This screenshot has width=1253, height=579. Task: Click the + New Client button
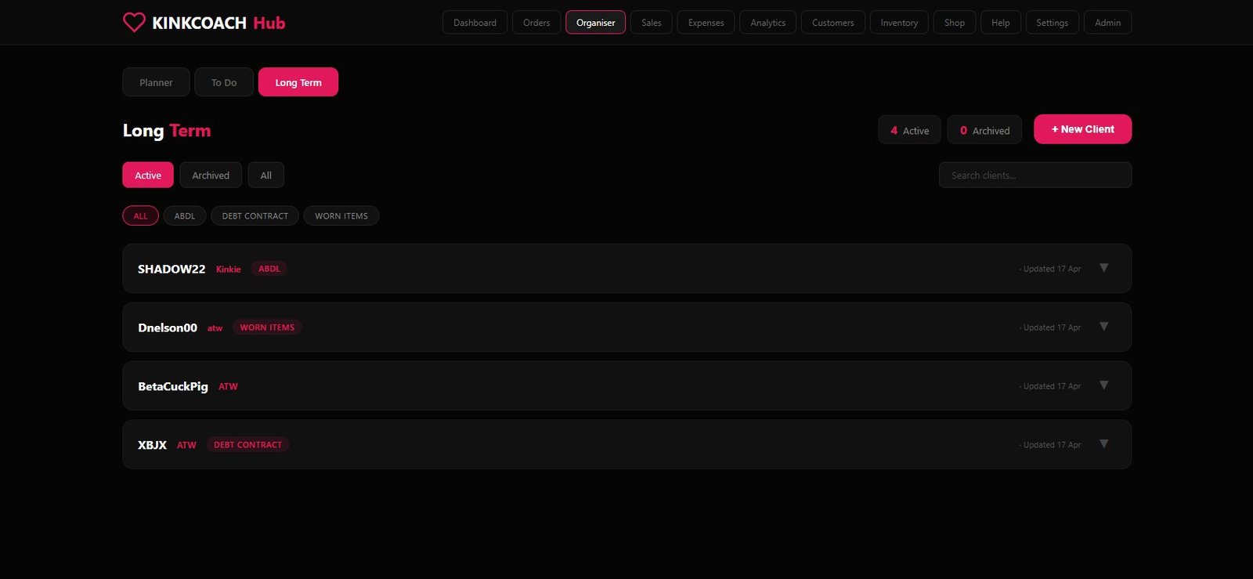1082,129
